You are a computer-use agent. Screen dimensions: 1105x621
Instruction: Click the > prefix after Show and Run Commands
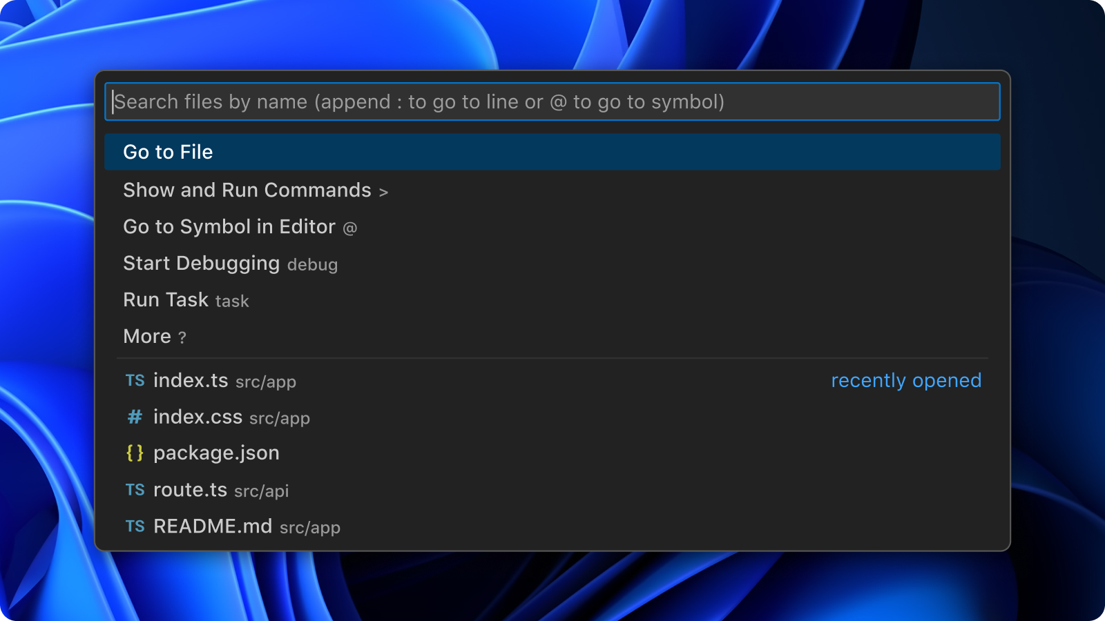pyautogui.click(x=383, y=192)
